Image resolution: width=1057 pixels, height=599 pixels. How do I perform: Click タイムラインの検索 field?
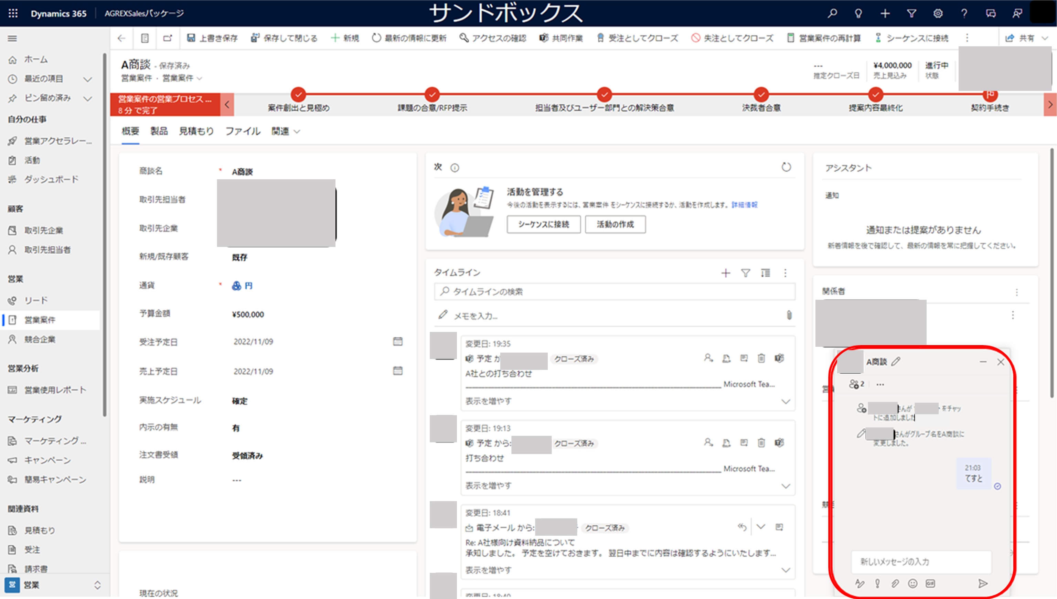click(615, 292)
